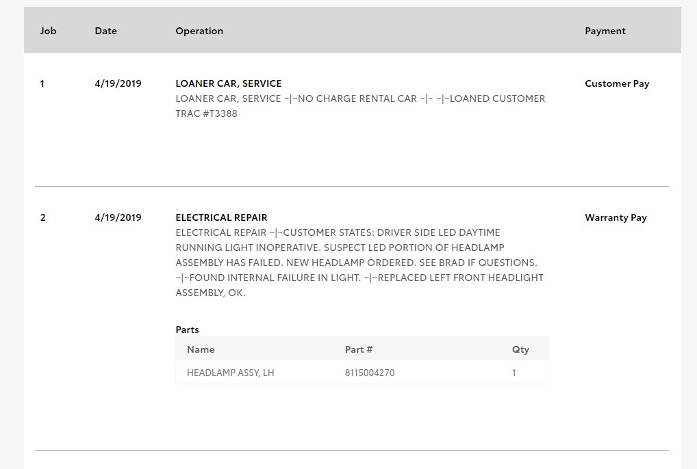
Task: Click the Qty header in parts table
Action: click(520, 349)
